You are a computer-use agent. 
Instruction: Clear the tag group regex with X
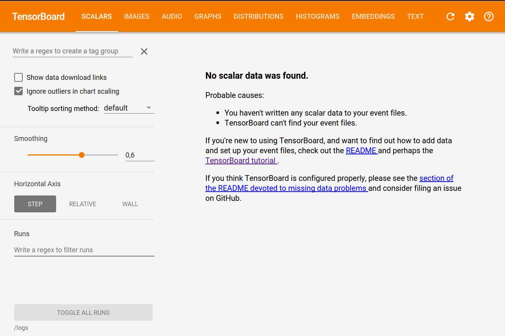(x=144, y=51)
